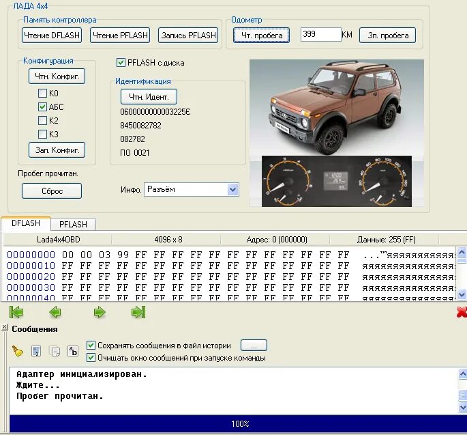Click the 'Адрес: 0 (000000)' header cell

[x=277, y=240]
